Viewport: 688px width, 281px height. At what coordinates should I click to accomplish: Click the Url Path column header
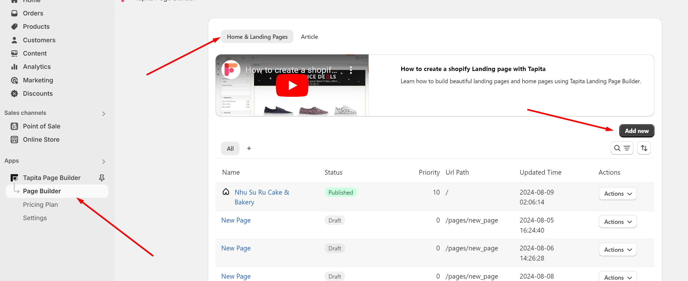457,172
